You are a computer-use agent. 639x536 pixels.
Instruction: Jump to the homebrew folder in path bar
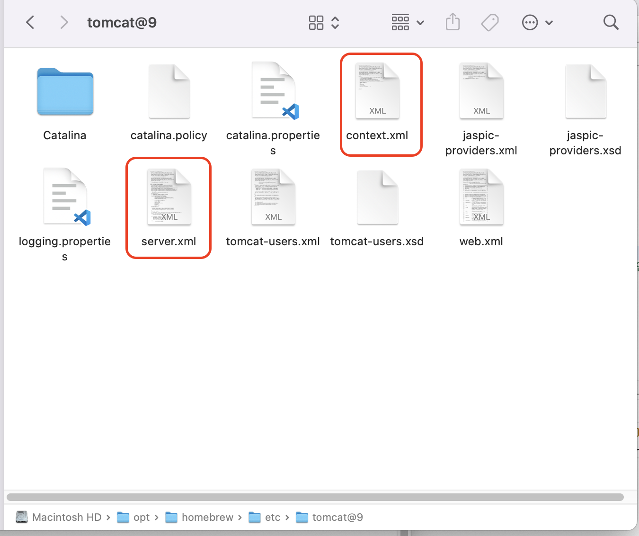199,517
